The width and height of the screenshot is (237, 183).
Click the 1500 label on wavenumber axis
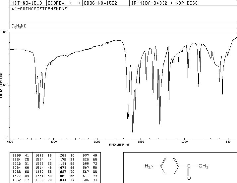(x=141, y=142)
